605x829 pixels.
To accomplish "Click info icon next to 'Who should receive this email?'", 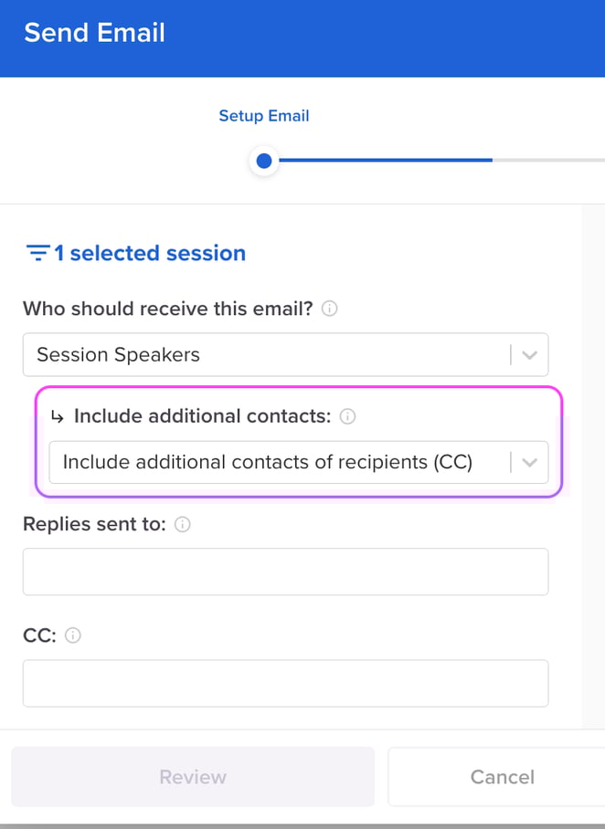I will pos(330,309).
